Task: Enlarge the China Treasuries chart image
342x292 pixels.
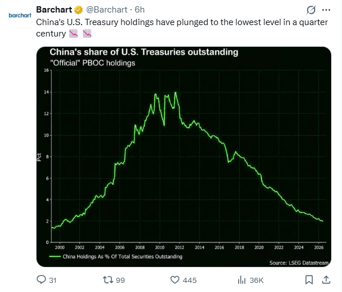Action: coord(184,157)
